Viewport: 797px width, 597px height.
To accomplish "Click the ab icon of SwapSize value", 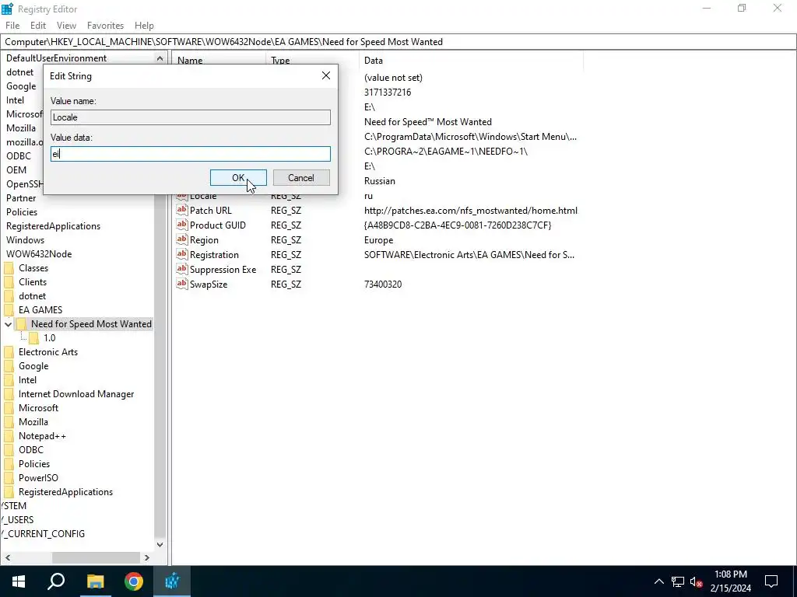I will pos(182,283).
